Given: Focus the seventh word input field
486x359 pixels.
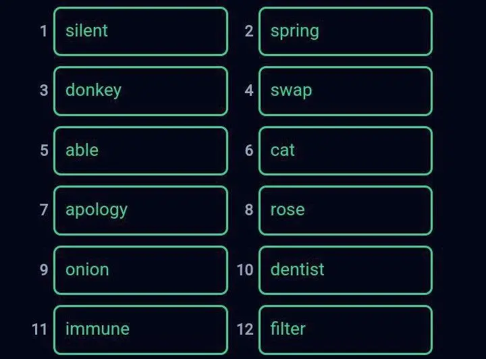Looking at the screenshot, I should [140, 211].
